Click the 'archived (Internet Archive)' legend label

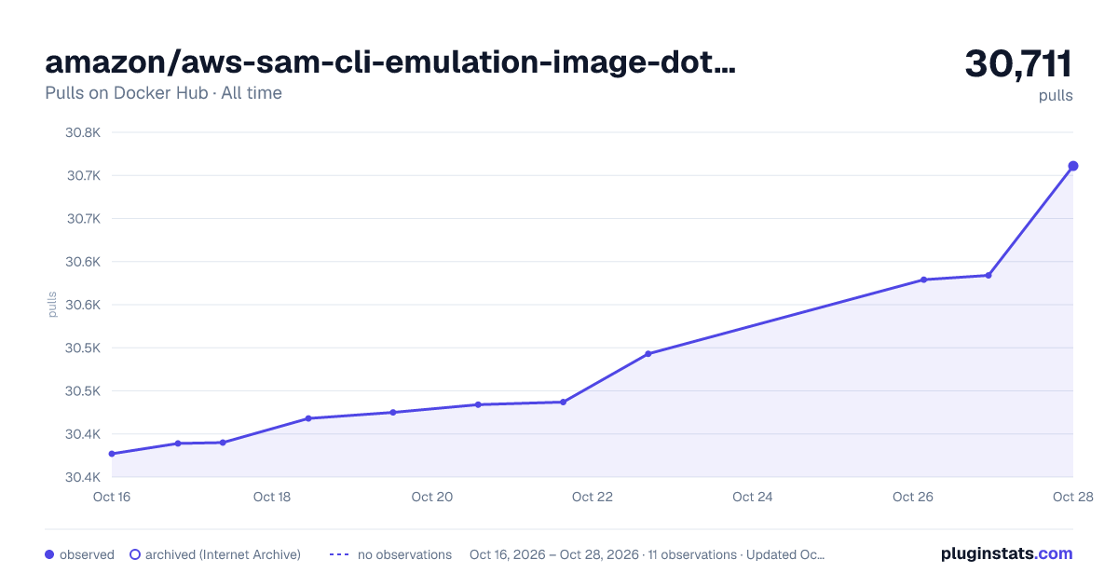[223, 554]
